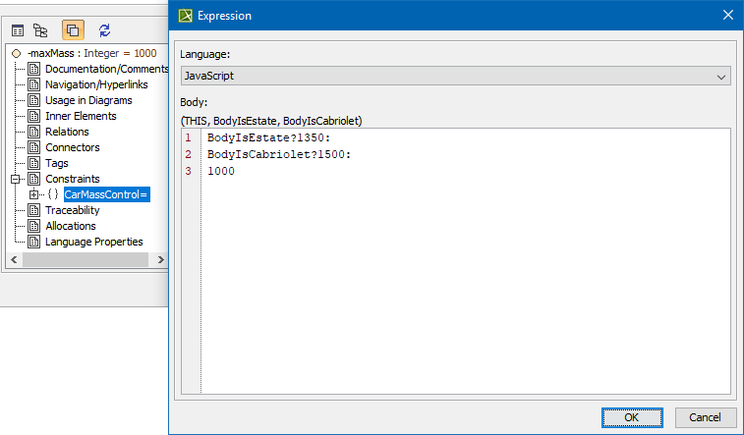Image resolution: width=744 pixels, height=435 pixels.
Task: Click the Relations node icon
Action: 33,132
